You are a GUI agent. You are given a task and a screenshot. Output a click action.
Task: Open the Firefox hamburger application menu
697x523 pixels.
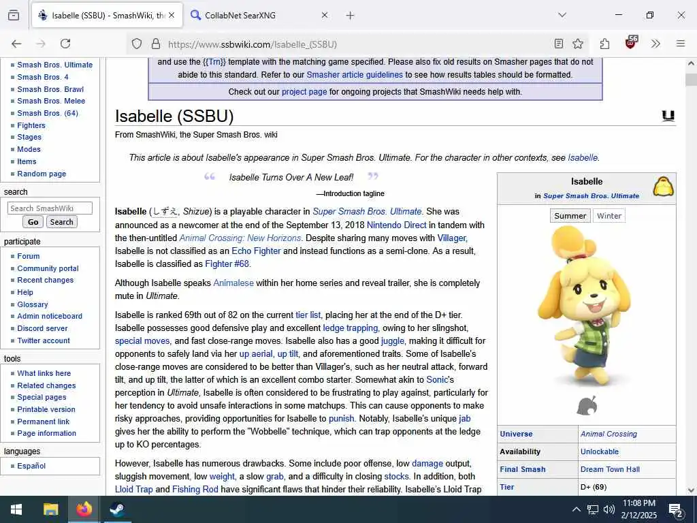pos(681,44)
